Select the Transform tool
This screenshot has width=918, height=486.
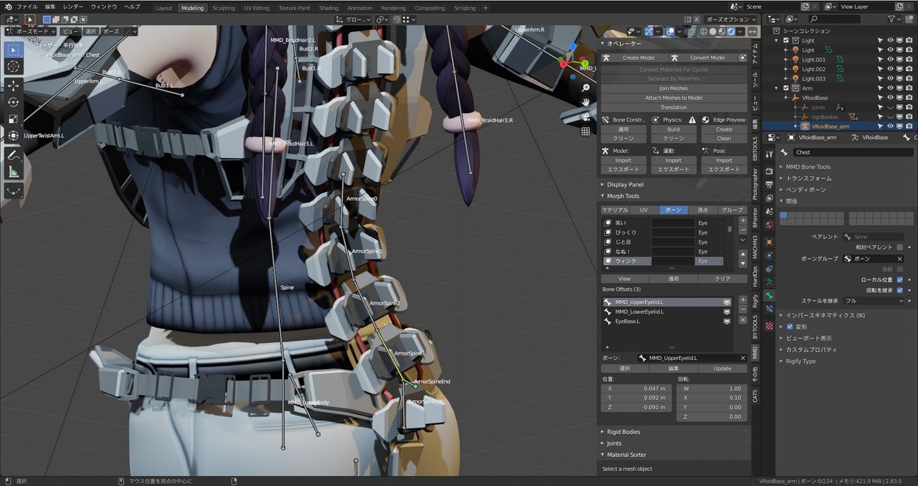click(14, 135)
